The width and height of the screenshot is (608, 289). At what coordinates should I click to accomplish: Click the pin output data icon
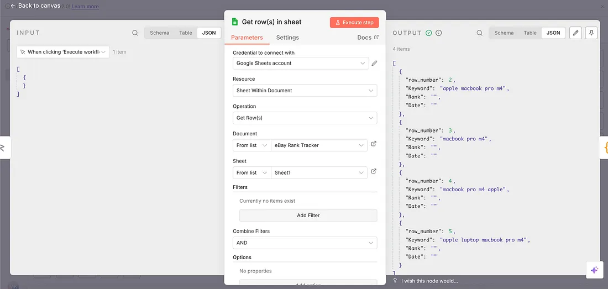click(591, 33)
